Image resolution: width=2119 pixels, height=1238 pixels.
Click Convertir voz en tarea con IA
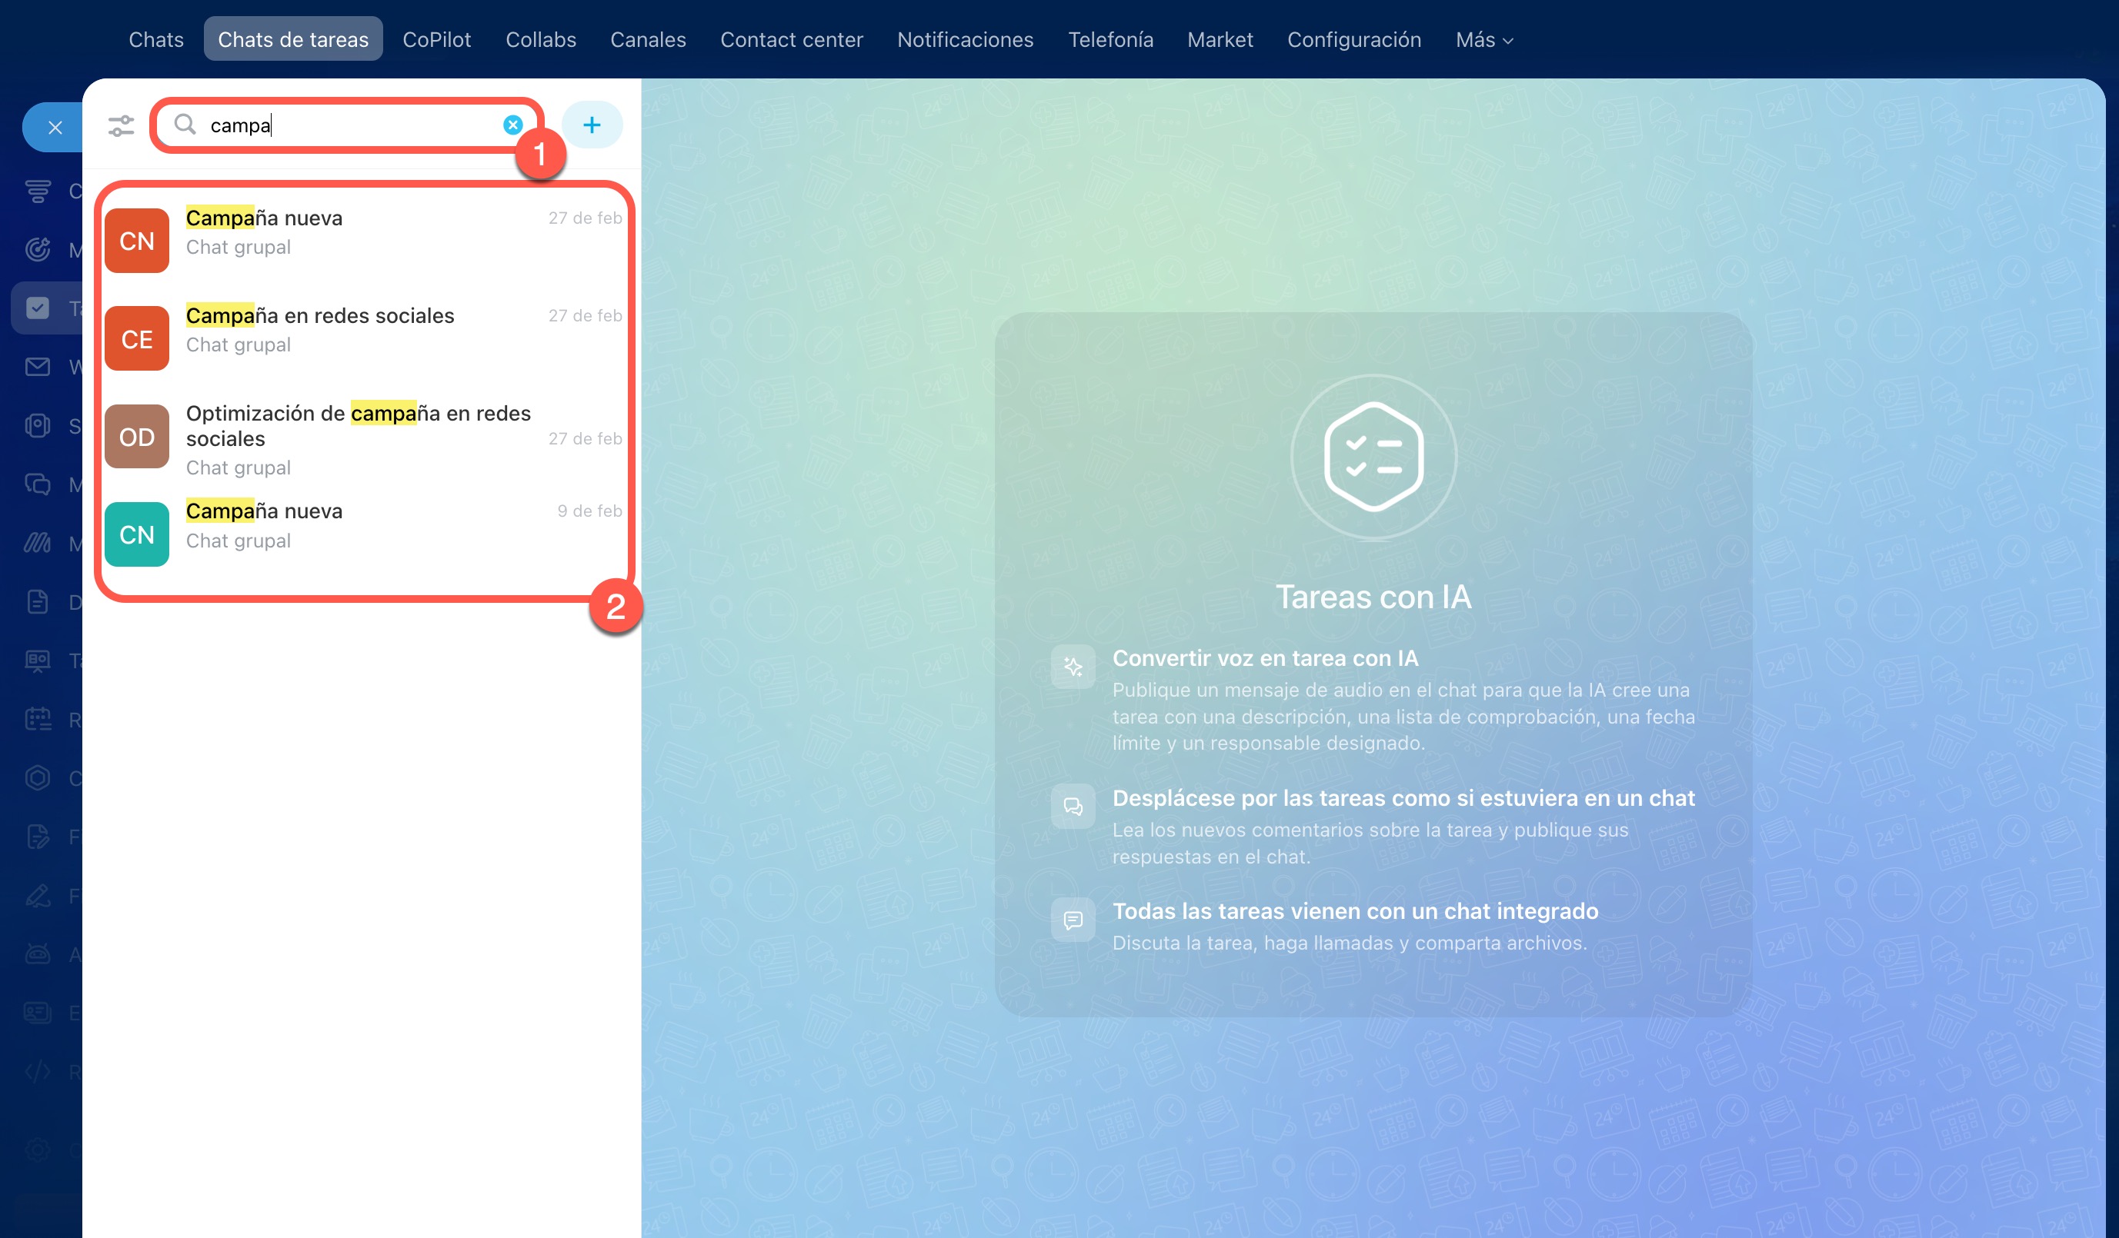coord(1265,658)
